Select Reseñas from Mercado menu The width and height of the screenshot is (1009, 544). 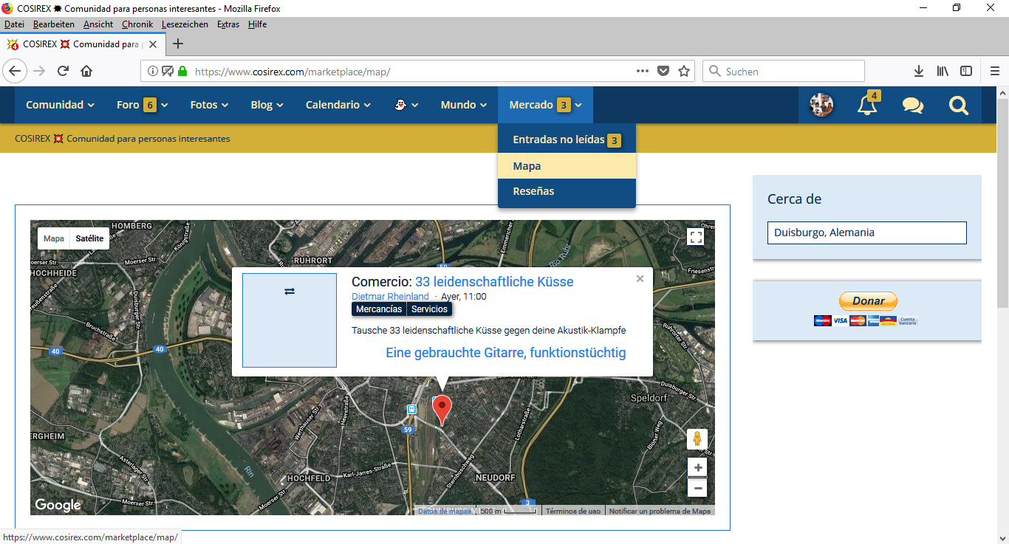[x=533, y=191]
